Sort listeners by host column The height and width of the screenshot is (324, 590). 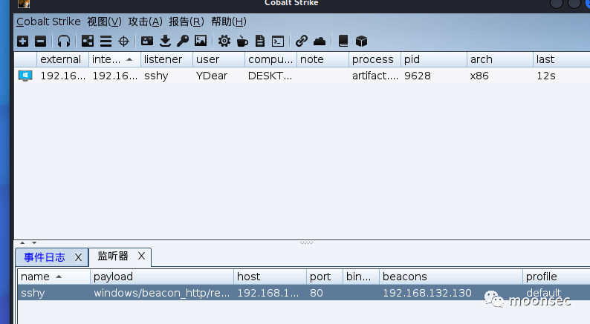pos(270,277)
